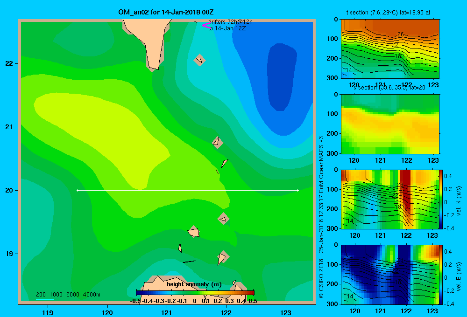Viewport: 467px width, 317px height.
Task: Click the vel. E color scale bar
Action: 441,275
